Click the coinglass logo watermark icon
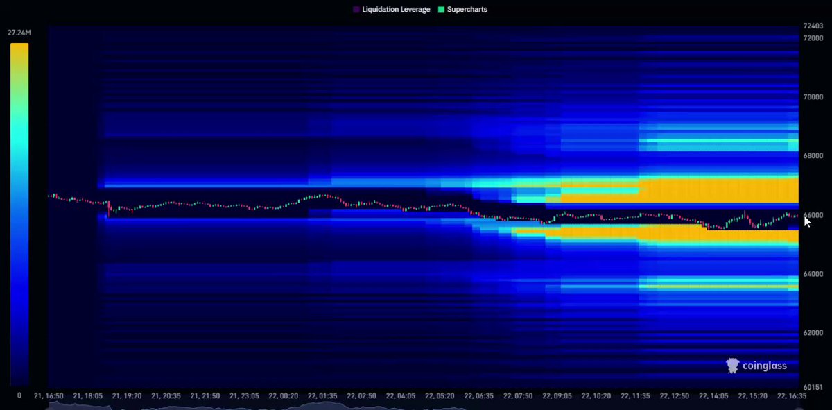 coord(732,365)
